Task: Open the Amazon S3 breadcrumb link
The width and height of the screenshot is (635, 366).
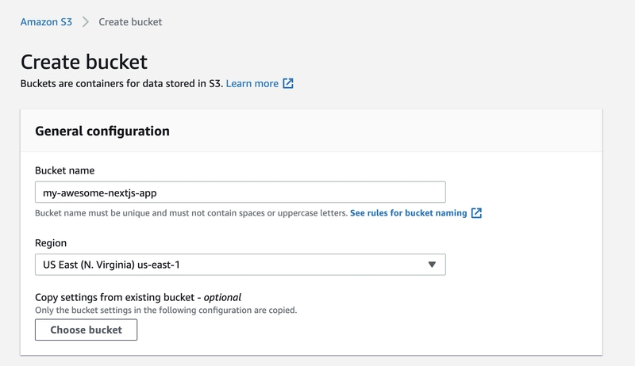Action: 46,22
